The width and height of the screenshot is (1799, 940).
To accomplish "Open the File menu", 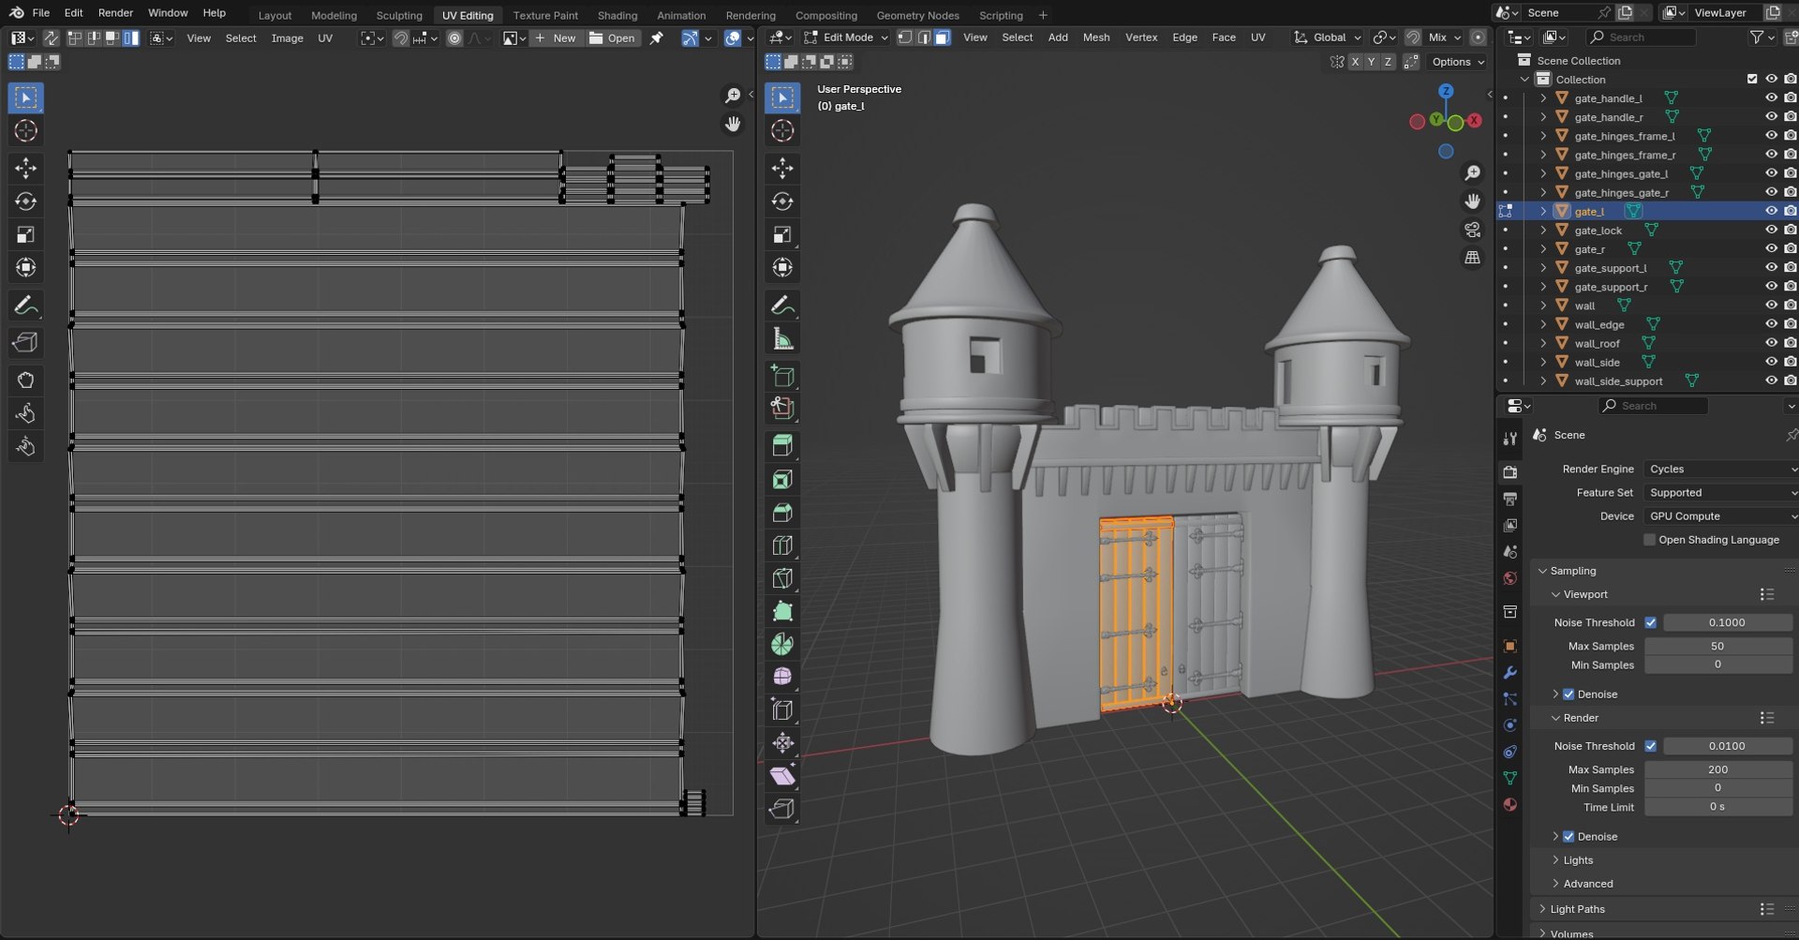I will tap(40, 13).
